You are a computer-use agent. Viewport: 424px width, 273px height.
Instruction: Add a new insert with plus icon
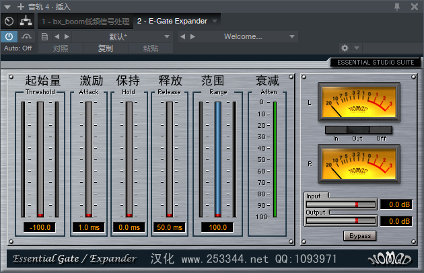pyautogui.click(x=21, y=7)
